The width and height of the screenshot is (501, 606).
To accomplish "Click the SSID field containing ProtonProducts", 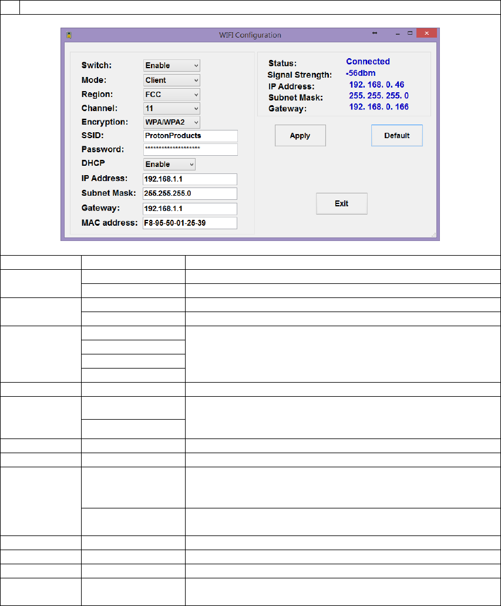I will 190,136.
